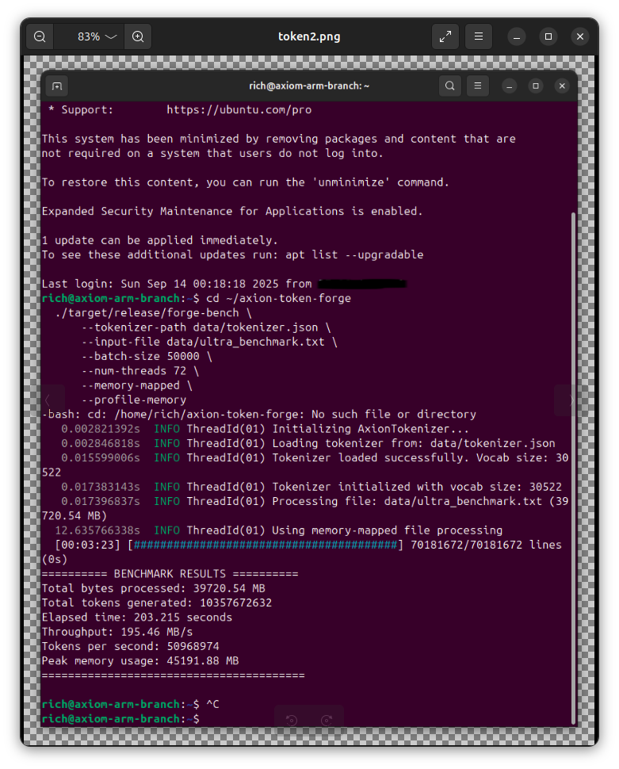The height and width of the screenshot is (769, 619).
Task: Go to the previous image with left arrow
Action: pos(48,400)
